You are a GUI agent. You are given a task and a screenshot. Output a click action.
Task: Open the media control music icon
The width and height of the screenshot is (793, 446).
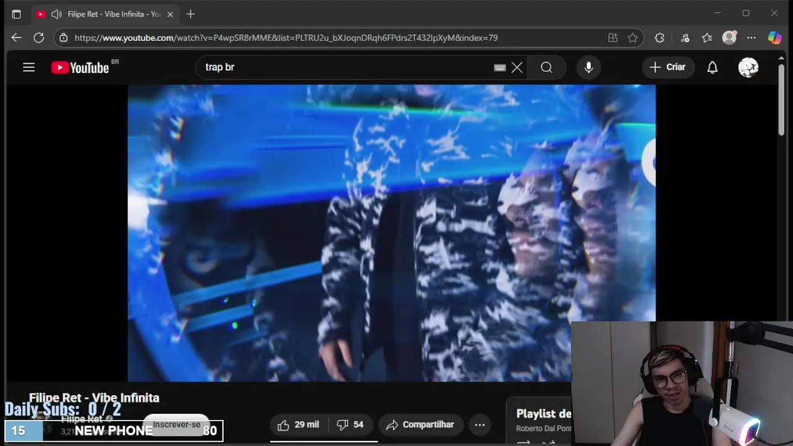(685, 38)
